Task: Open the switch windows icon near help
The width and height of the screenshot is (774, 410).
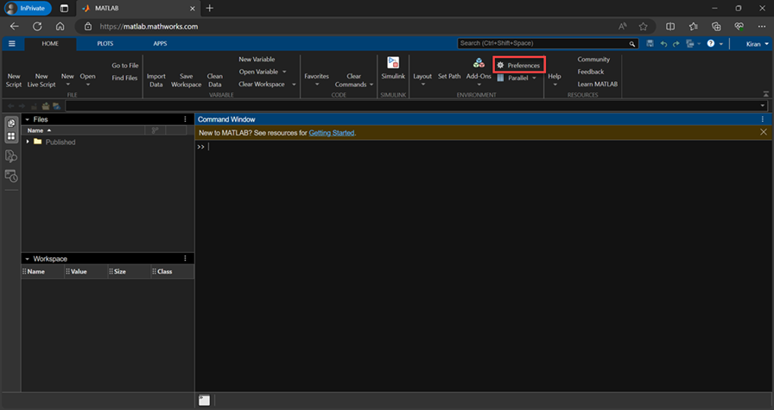Action: coord(690,44)
